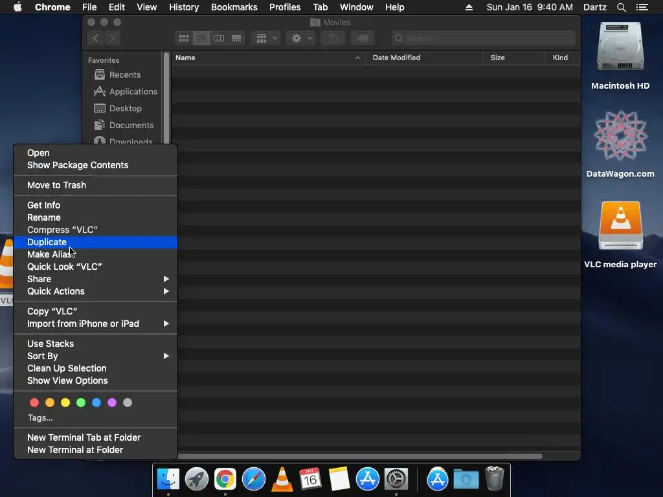Viewport: 663px width, 497px height.
Task: Switch Finder to gallery view
Action: point(236,38)
